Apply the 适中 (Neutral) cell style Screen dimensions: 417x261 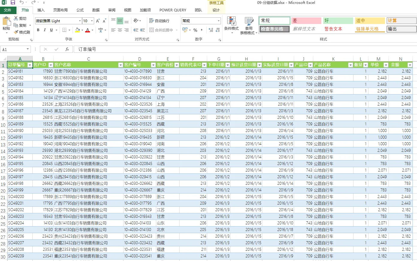point(370,21)
